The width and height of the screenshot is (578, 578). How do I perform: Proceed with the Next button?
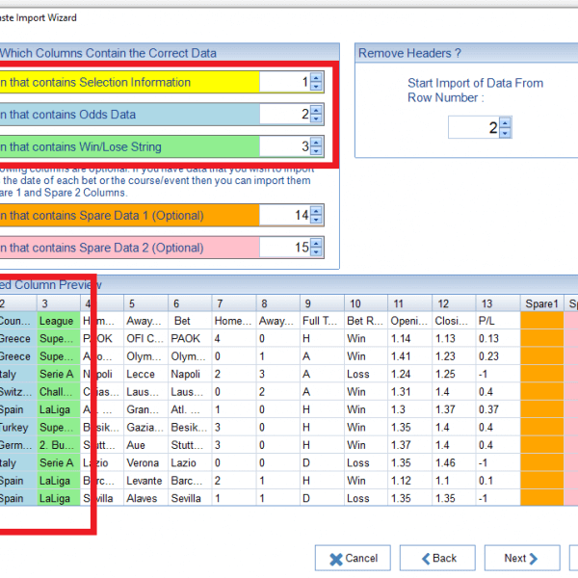pyautogui.click(x=521, y=558)
